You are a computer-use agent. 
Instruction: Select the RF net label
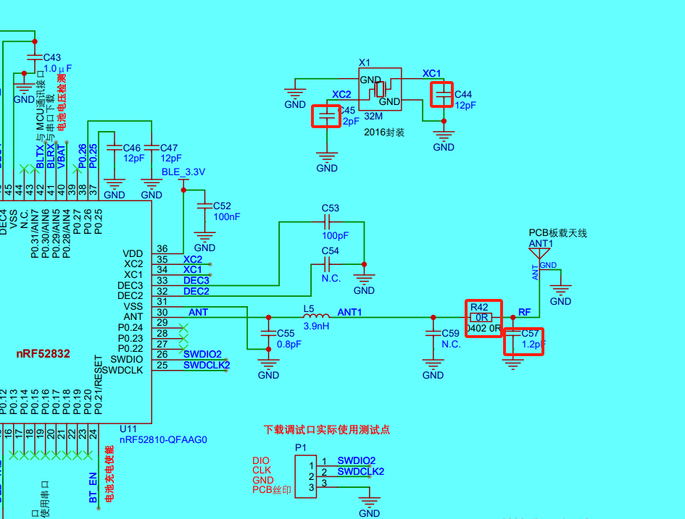point(524,312)
